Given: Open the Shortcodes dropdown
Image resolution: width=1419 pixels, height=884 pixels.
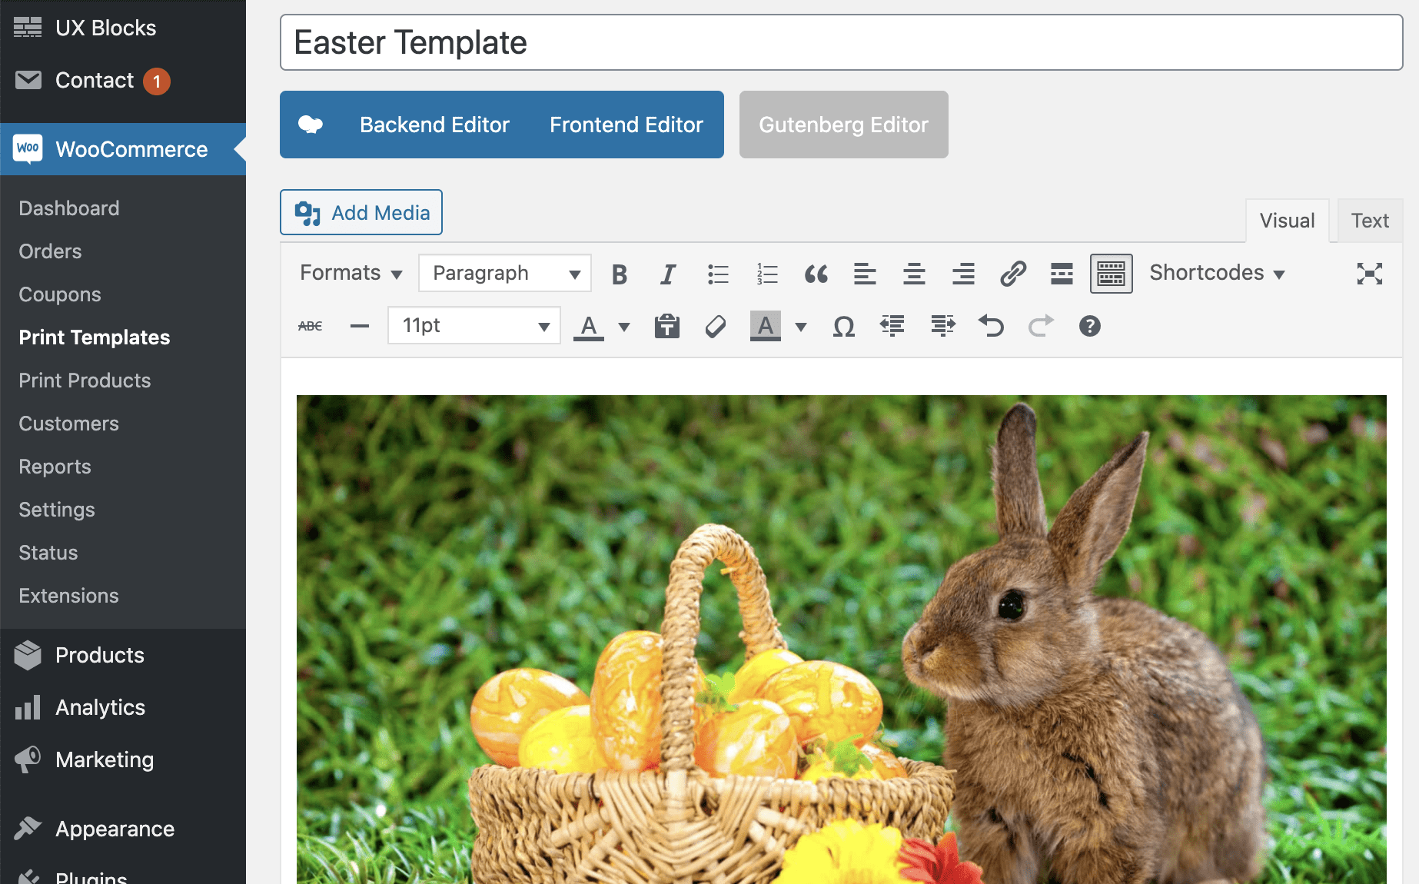Looking at the screenshot, I should (x=1216, y=273).
